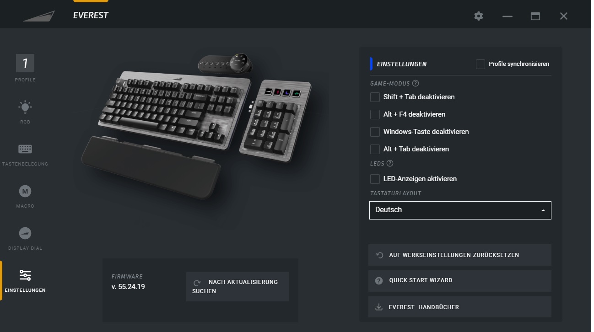Select Einstellungen tab in sidebar
The image size is (594, 332).
pos(25,280)
